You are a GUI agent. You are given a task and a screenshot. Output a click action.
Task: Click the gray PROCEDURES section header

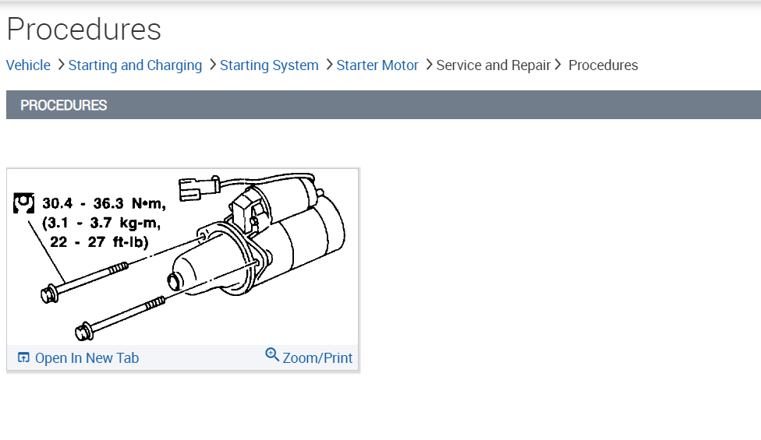tap(383, 105)
